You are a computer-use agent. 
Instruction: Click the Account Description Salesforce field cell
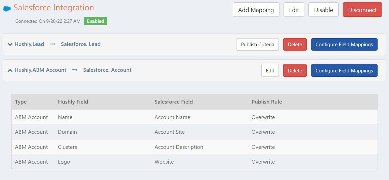tap(179, 147)
